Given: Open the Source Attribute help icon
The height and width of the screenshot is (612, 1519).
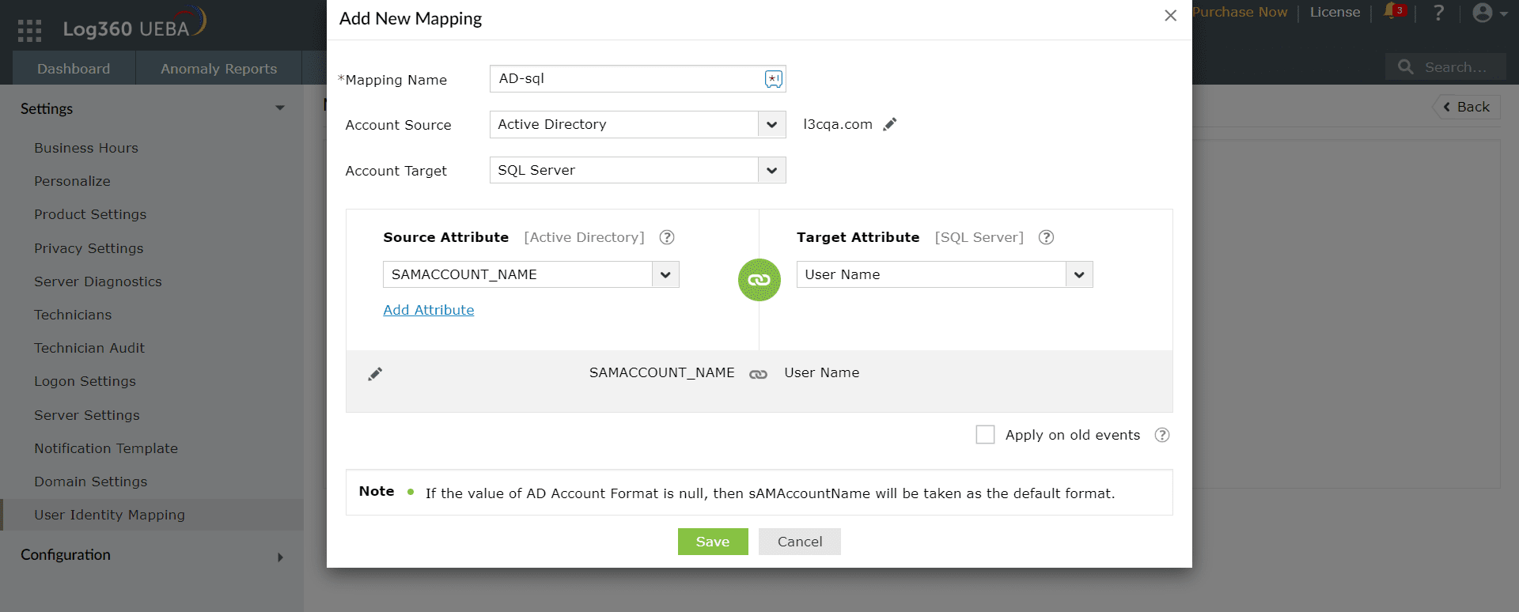Looking at the screenshot, I should [667, 237].
